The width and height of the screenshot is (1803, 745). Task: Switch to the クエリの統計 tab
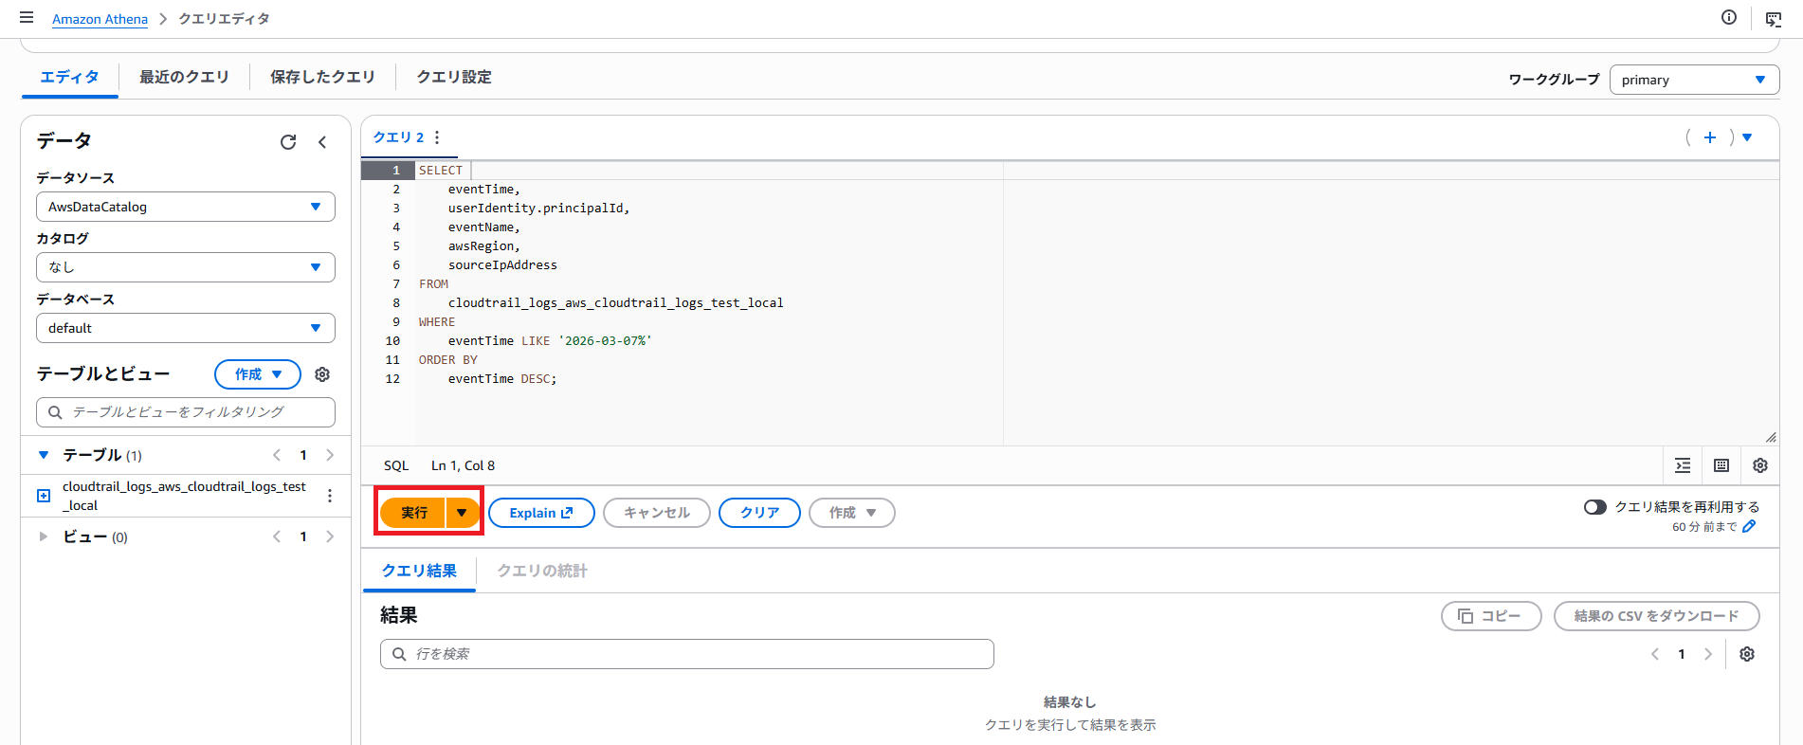pyautogui.click(x=542, y=571)
